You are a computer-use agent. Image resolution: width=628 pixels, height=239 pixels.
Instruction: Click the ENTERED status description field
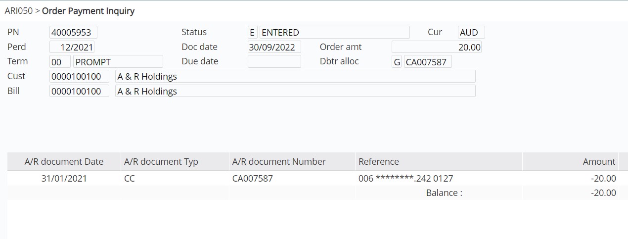pyautogui.click(x=334, y=33)
